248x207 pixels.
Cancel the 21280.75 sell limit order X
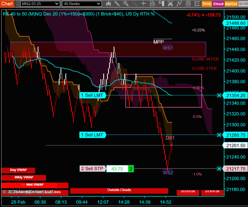[219, 135]
